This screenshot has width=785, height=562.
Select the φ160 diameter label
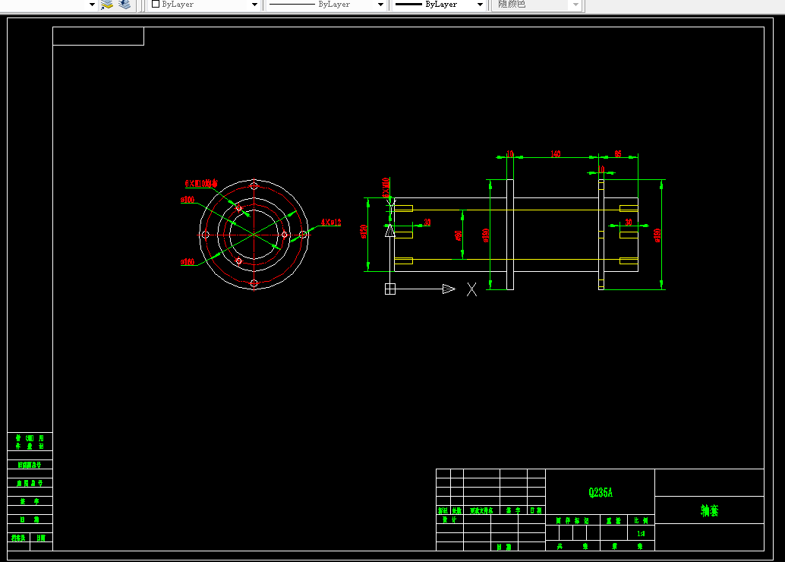[188, 262]
